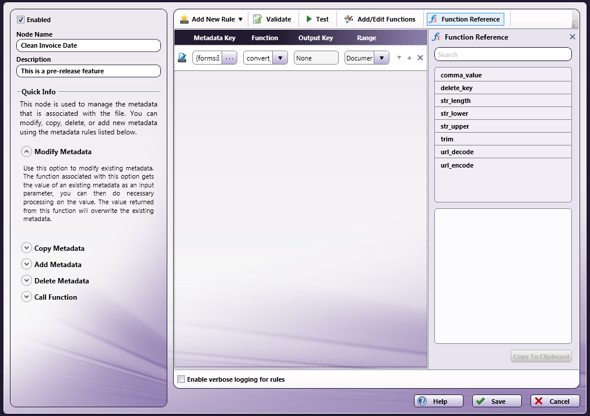
Task: Select str_lower in the function list
Action: click(x=503, y=113)
